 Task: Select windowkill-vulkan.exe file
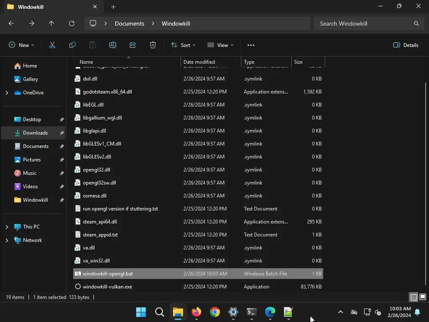coord(198,287)
